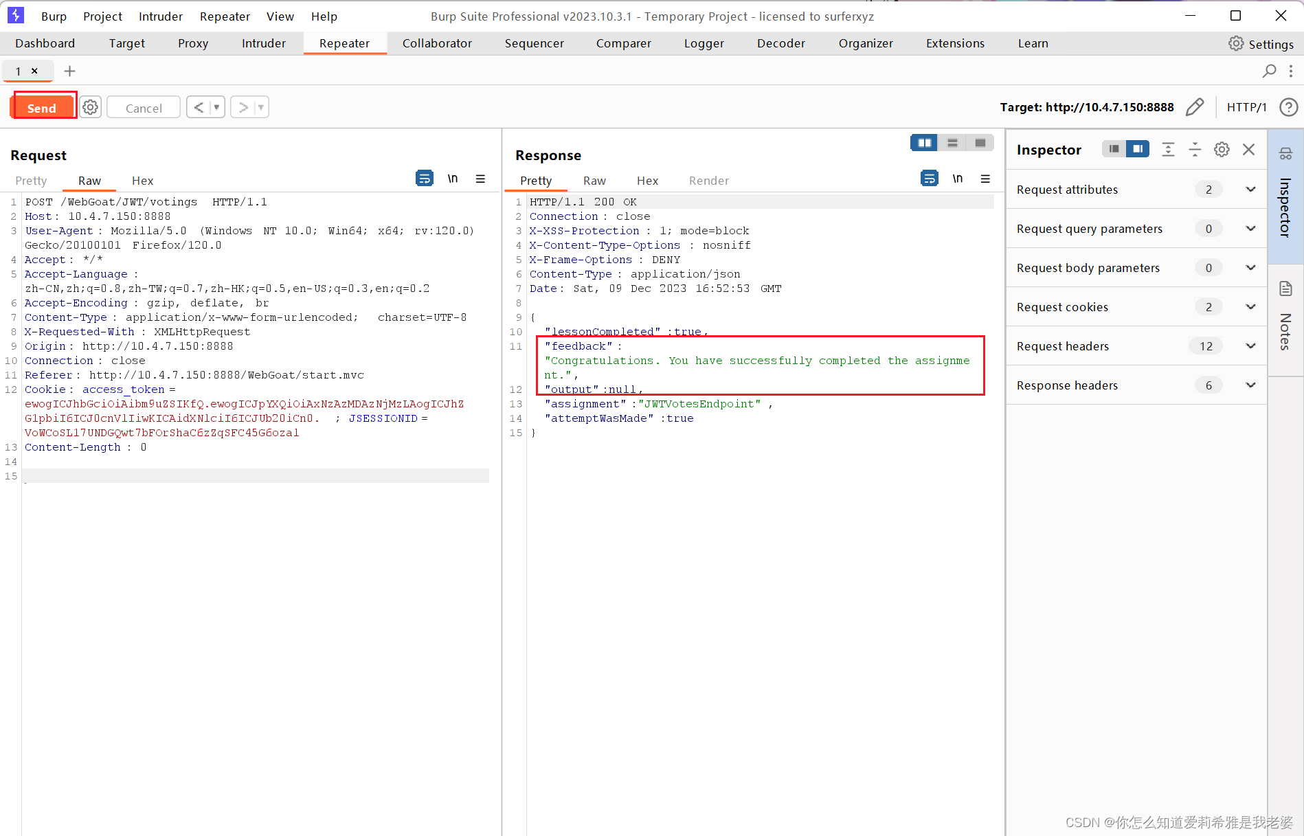
Task: Click into the request editor empty line
Action: (x=256, y=476)
